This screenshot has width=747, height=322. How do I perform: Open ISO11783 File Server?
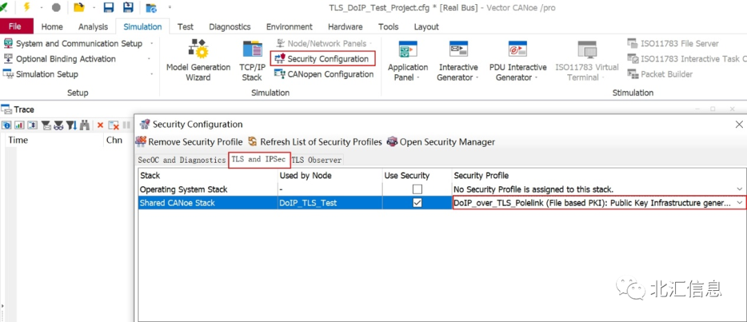673,44
